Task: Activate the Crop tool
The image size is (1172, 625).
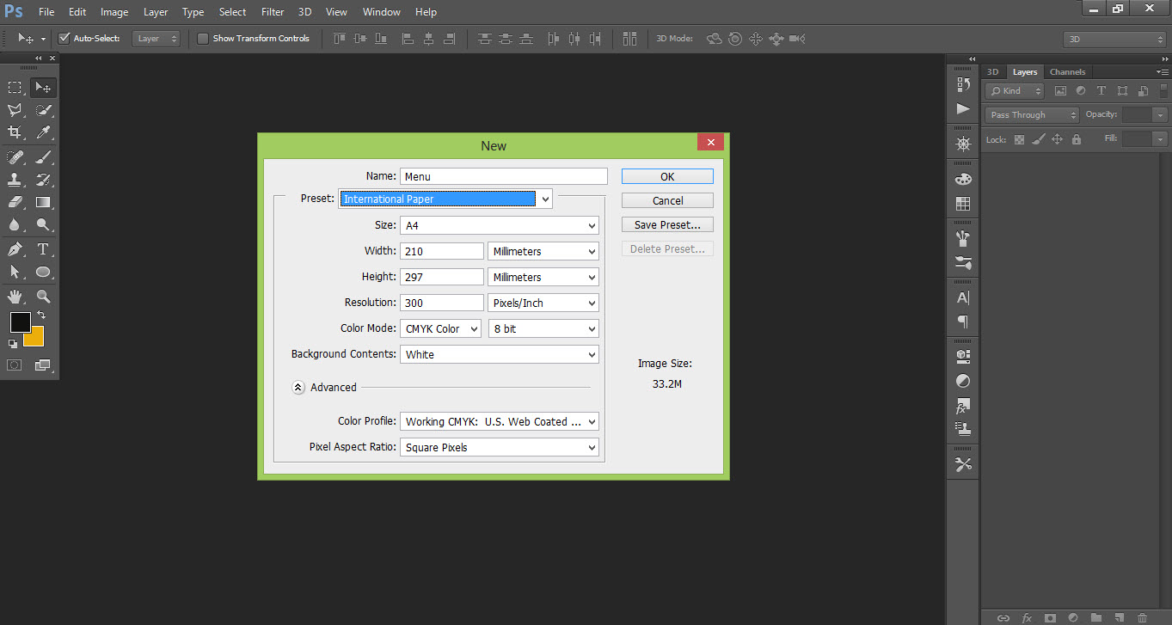Action: (x=14, y=132)
